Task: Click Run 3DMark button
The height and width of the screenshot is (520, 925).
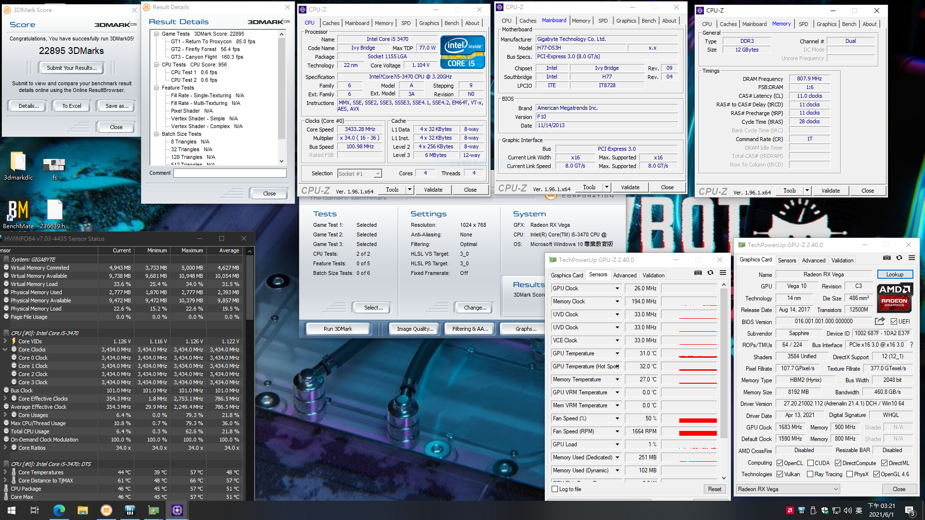Action: [x=338, y=329]
